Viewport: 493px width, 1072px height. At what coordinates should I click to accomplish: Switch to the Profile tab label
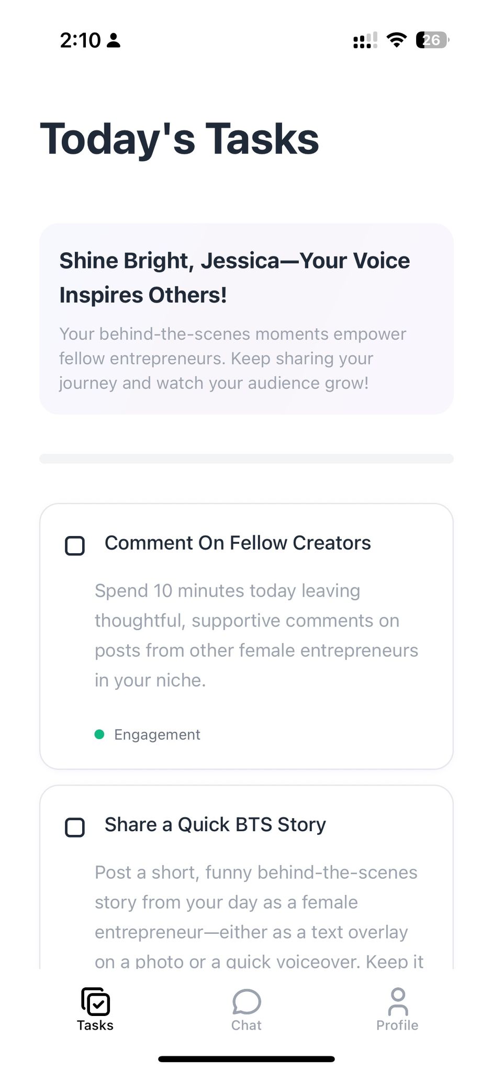point(397,1025)
